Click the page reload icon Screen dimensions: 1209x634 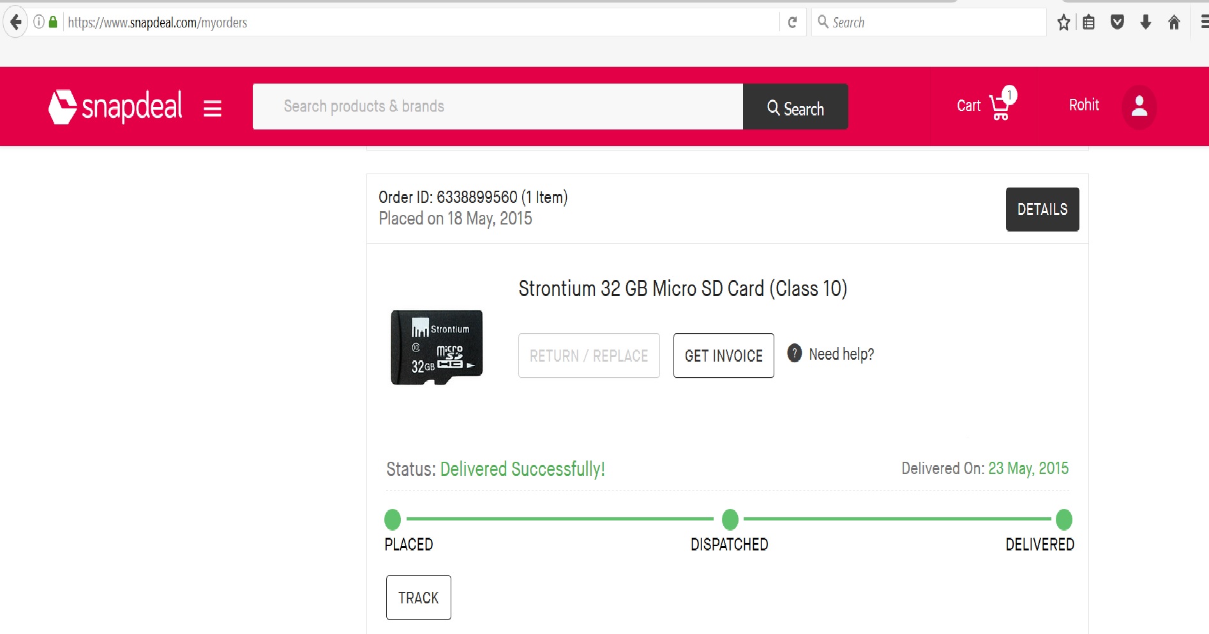coord(792,22)
